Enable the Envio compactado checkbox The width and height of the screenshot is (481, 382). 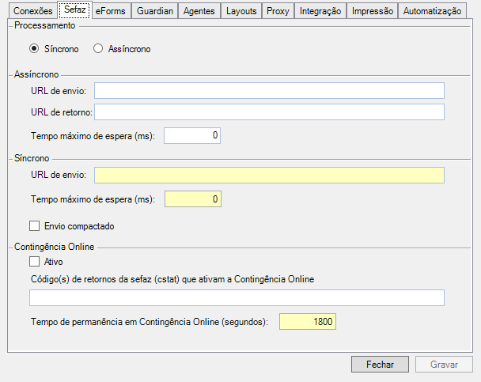tap(35, 226)
